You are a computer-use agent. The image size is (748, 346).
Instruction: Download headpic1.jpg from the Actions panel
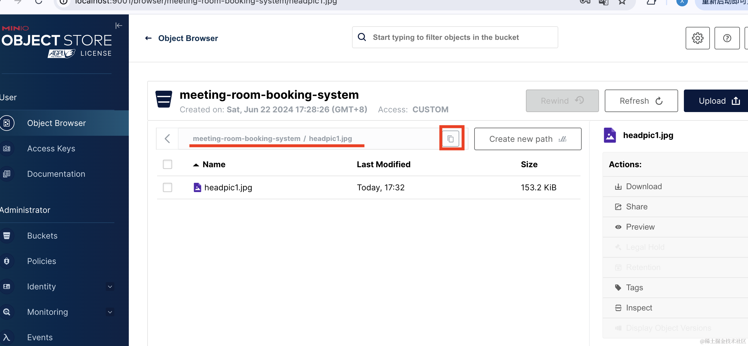(x=643, y=186)
